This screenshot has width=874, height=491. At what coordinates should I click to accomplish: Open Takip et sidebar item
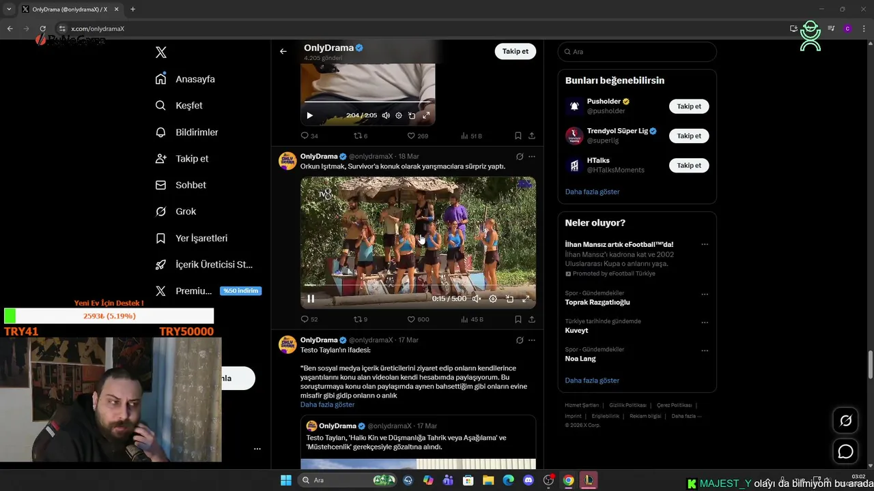pos(182,159)
